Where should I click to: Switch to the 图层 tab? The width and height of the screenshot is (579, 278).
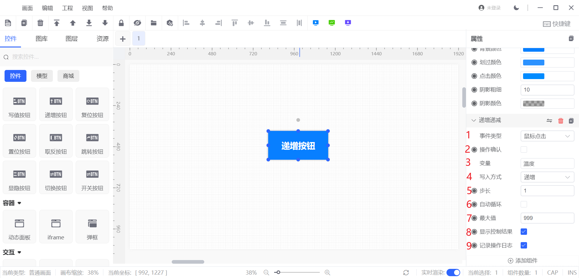pos(71,39)
